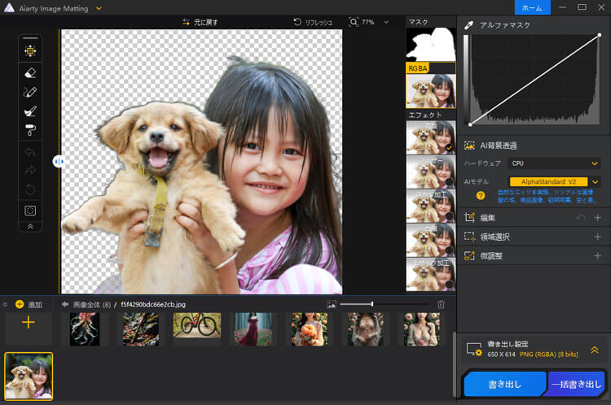Click the 編集 crop icon
611x405 pixels.
[469, 217]
